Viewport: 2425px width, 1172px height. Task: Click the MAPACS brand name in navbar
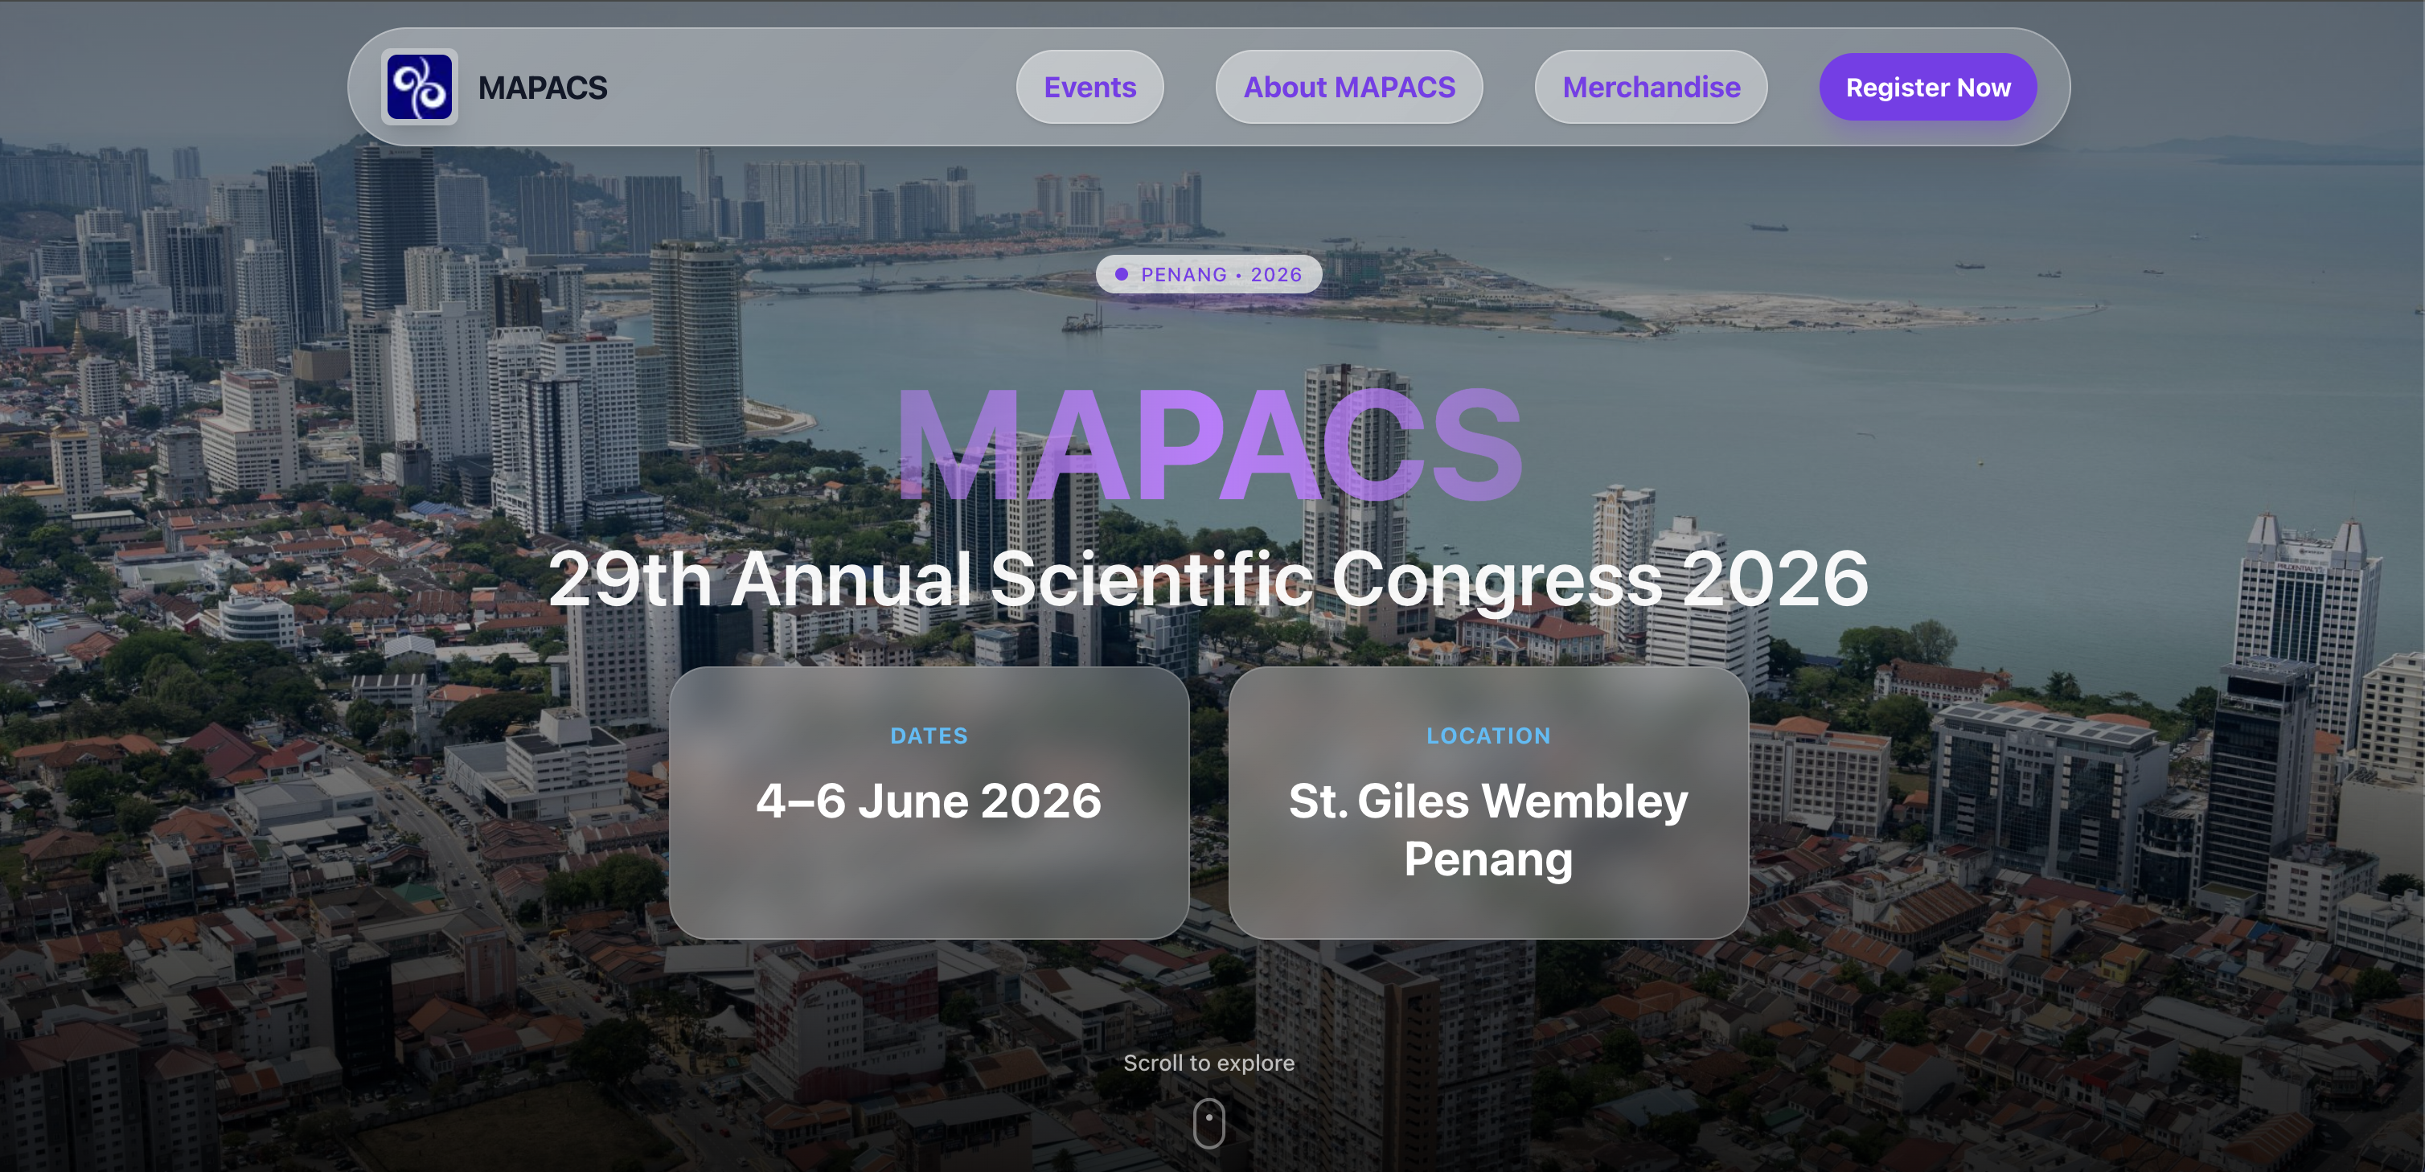pyautogui.click(x=542, y=88)
